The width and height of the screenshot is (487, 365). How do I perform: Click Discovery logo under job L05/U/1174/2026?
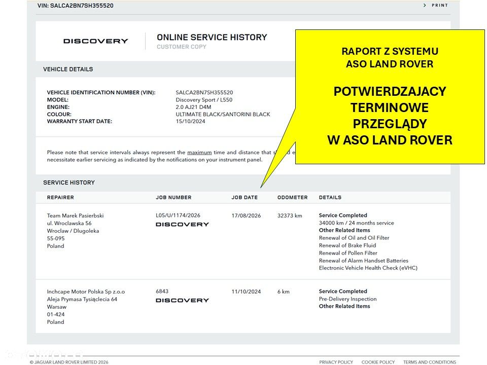(x=182, y=225)
